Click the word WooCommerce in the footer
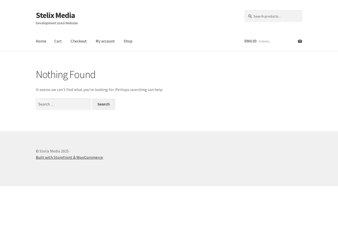Image resolution: width=338 pixels, height=235 pixels. [x=90, y=157]
